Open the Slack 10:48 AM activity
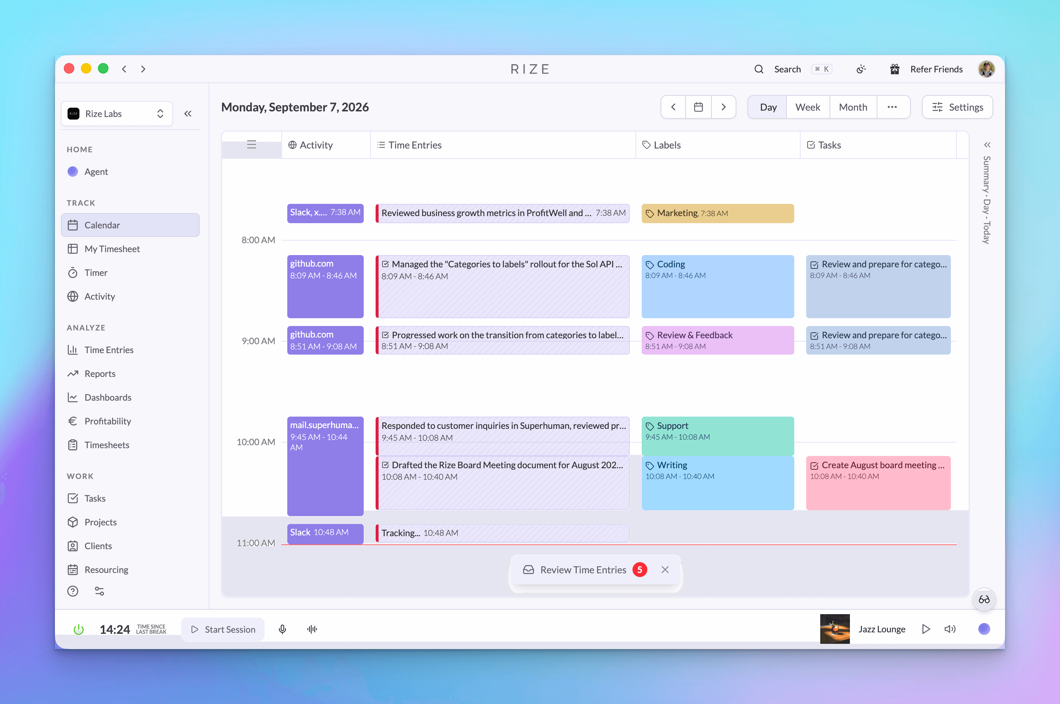 tap(325, 534)
